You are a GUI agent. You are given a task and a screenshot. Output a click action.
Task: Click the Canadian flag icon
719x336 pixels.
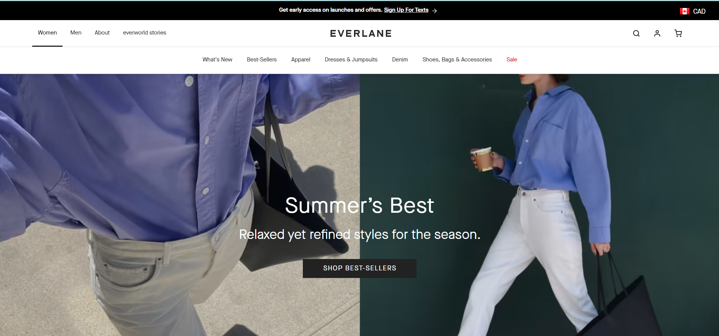point(685,11)
